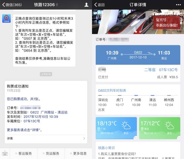Image resolution: width=184 pixels, height=159 pixels.
Task: Tap 您已购票成功，共1张。 text
Action: click(24, 99)
